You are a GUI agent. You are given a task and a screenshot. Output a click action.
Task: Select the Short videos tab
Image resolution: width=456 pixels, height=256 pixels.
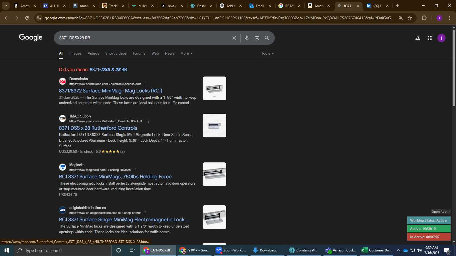pyautogui.click(x=116, y=53)
